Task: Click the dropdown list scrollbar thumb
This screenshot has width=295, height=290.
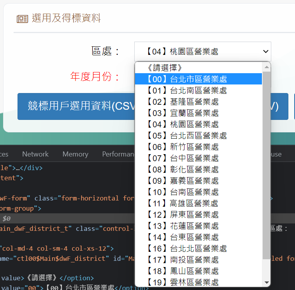Action: pyautogui.click(x=267, y=165)
